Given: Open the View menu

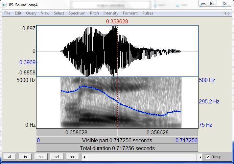Looking at the screenshot, I should [x=45, y=13].
